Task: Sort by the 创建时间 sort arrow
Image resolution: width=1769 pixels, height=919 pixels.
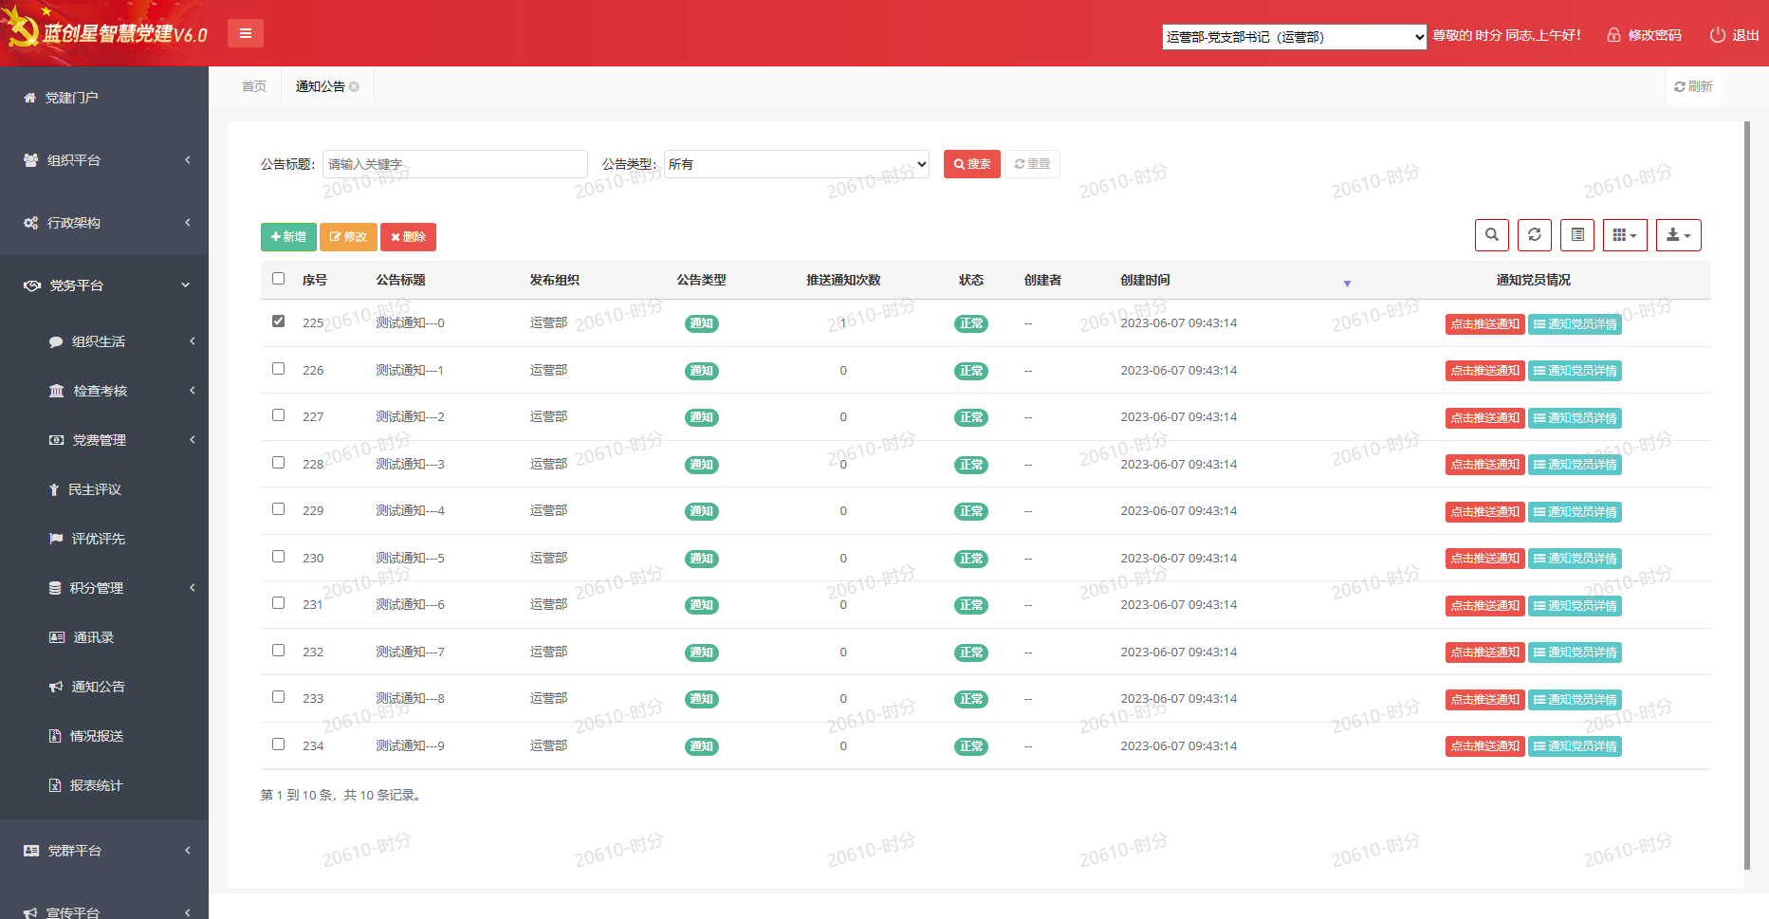Action: [1347, 283]
